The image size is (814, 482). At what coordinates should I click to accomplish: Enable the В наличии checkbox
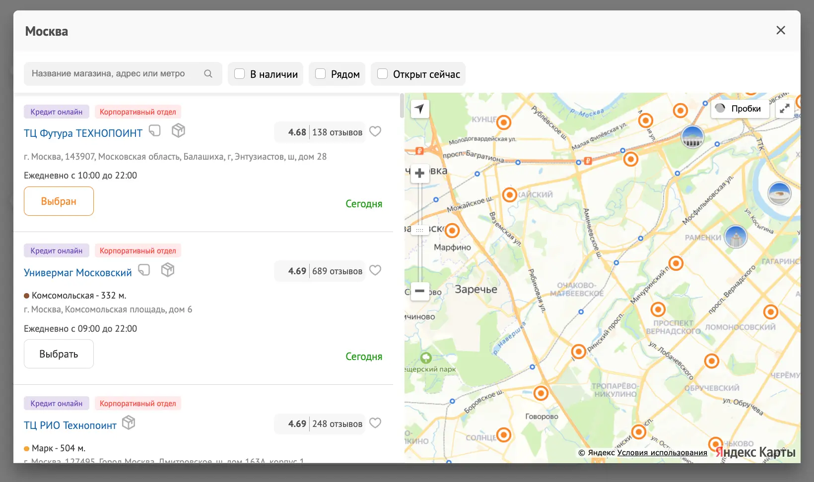tap(240, 74)
